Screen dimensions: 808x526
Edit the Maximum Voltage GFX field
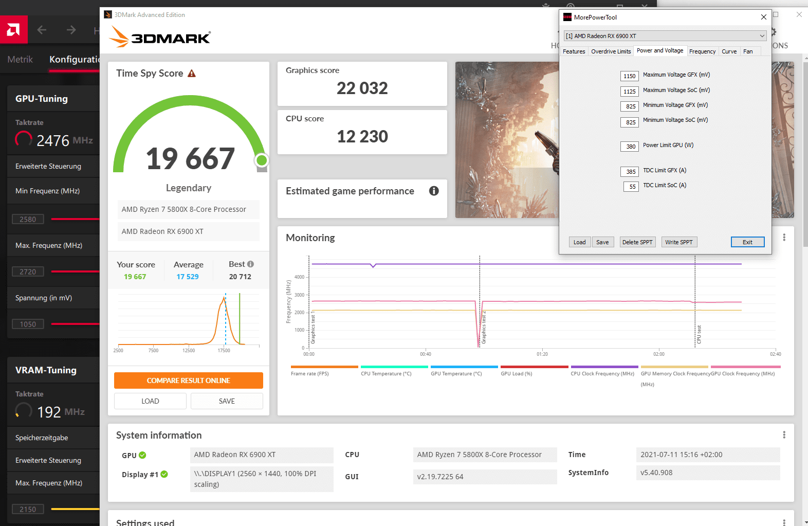coord(629,76)
